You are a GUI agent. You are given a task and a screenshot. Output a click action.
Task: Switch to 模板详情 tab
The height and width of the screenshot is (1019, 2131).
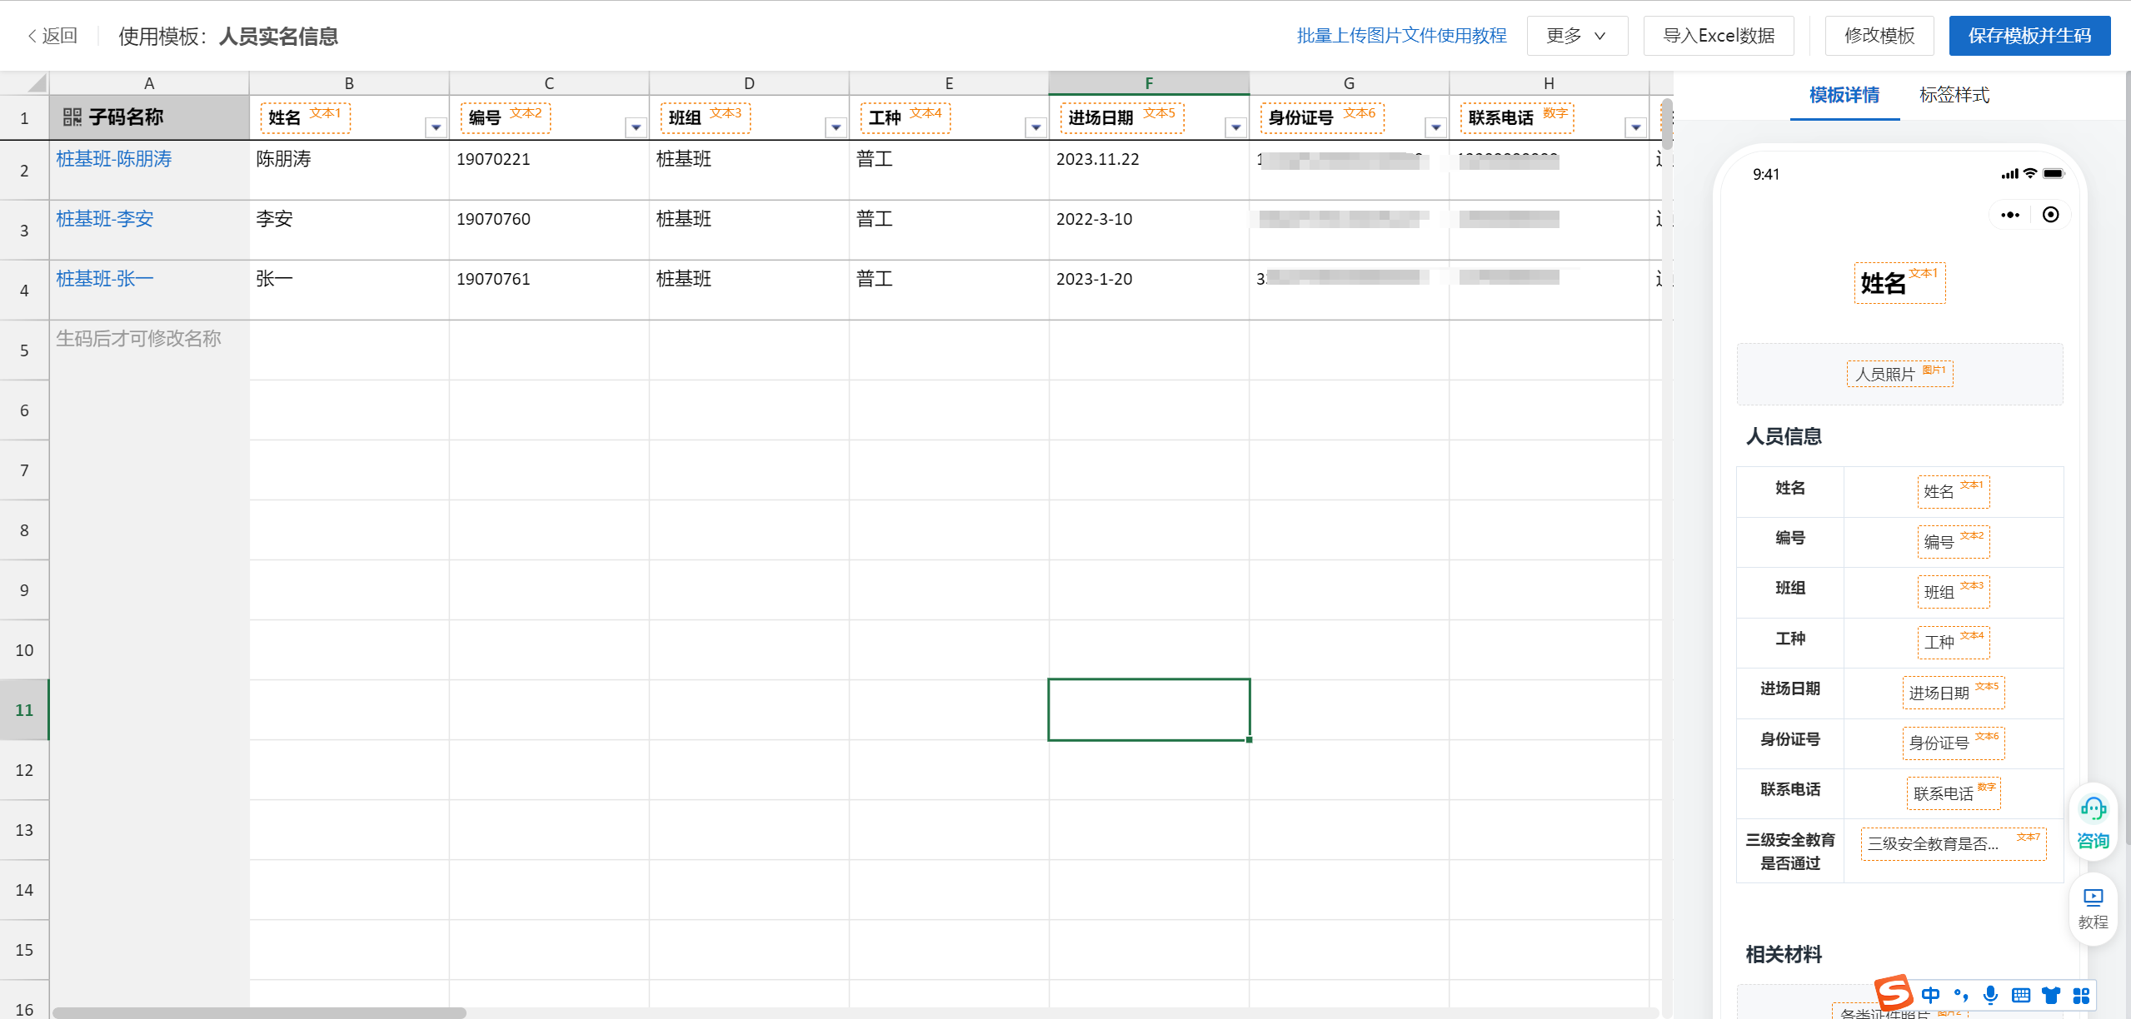pyautogui.click(x=1844, y=95)
